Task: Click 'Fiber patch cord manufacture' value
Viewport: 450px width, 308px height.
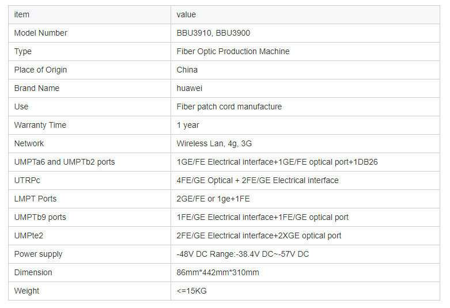Action: 229,107
